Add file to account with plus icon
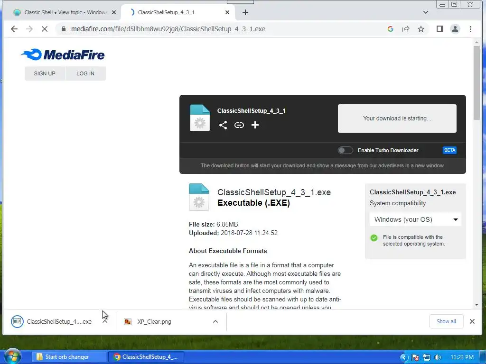The width and height of the screenshot is (486, 364). tap(255, 125)
